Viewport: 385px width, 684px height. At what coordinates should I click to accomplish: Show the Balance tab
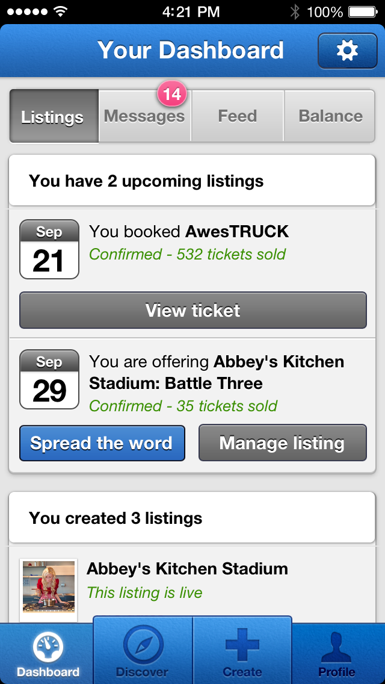click(330, 116)
